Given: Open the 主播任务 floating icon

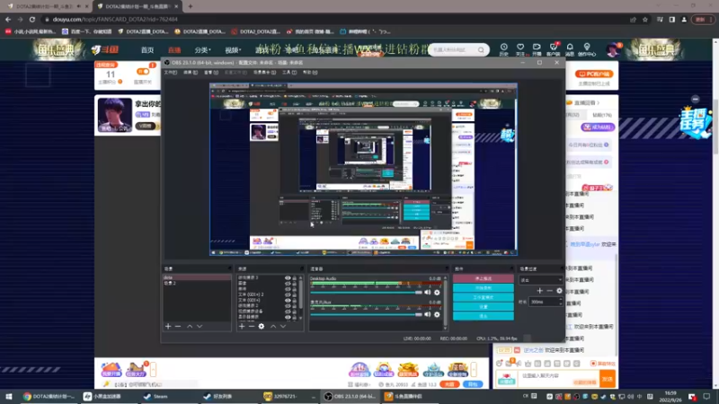Looking at the screenshot, I should (x=695, y=122).
